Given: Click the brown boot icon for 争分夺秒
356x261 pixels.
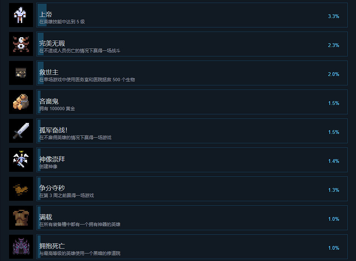Looking at the screenshot, I should pos(21,189).
